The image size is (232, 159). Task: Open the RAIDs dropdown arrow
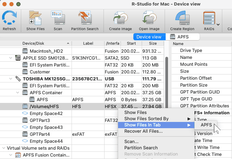[218, 25]
